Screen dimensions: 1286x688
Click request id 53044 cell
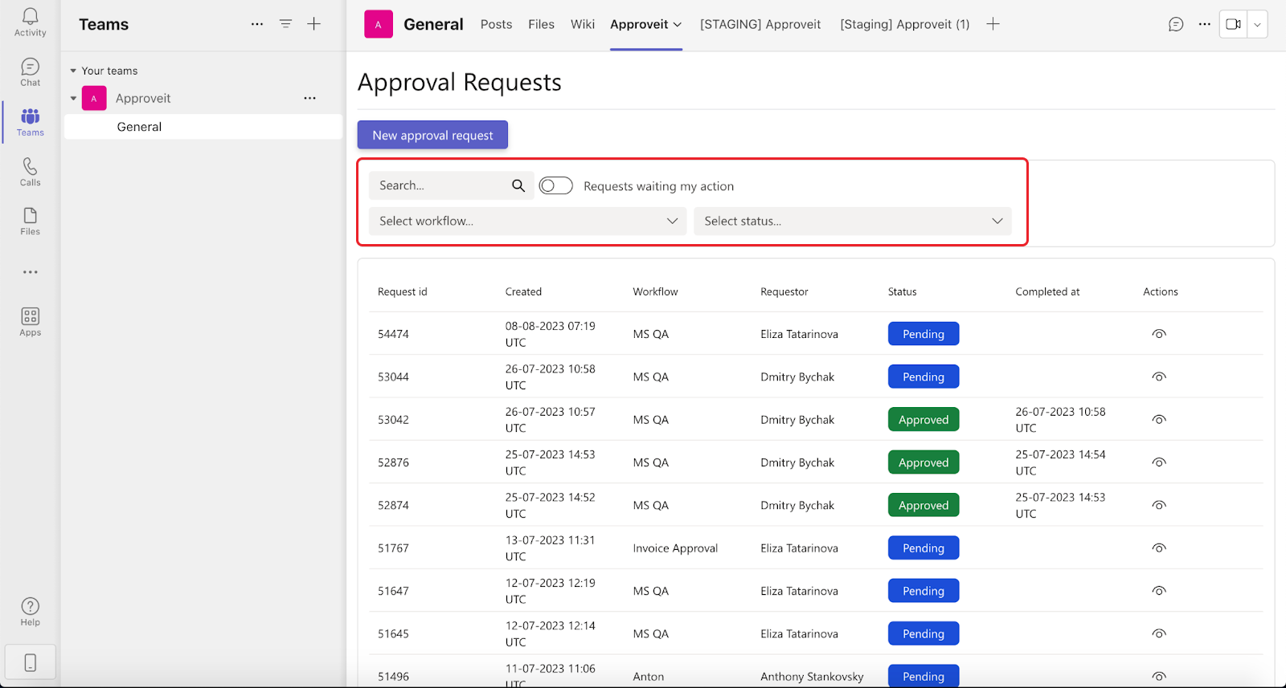(393, 377)
